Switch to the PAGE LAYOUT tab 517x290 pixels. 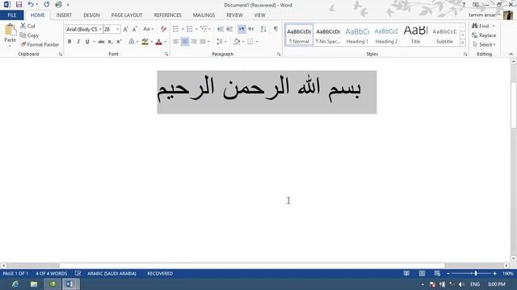127,15
